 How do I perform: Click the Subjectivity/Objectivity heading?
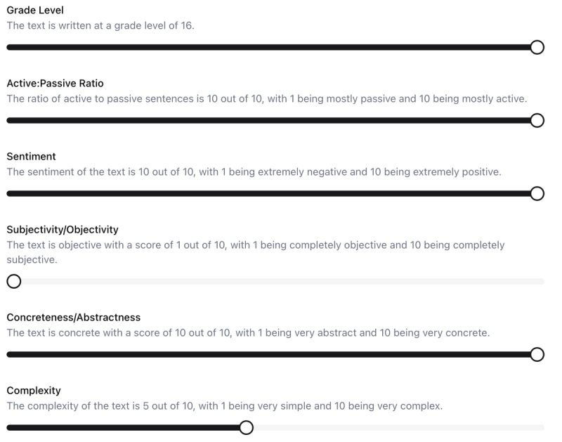tap(63, 229)
